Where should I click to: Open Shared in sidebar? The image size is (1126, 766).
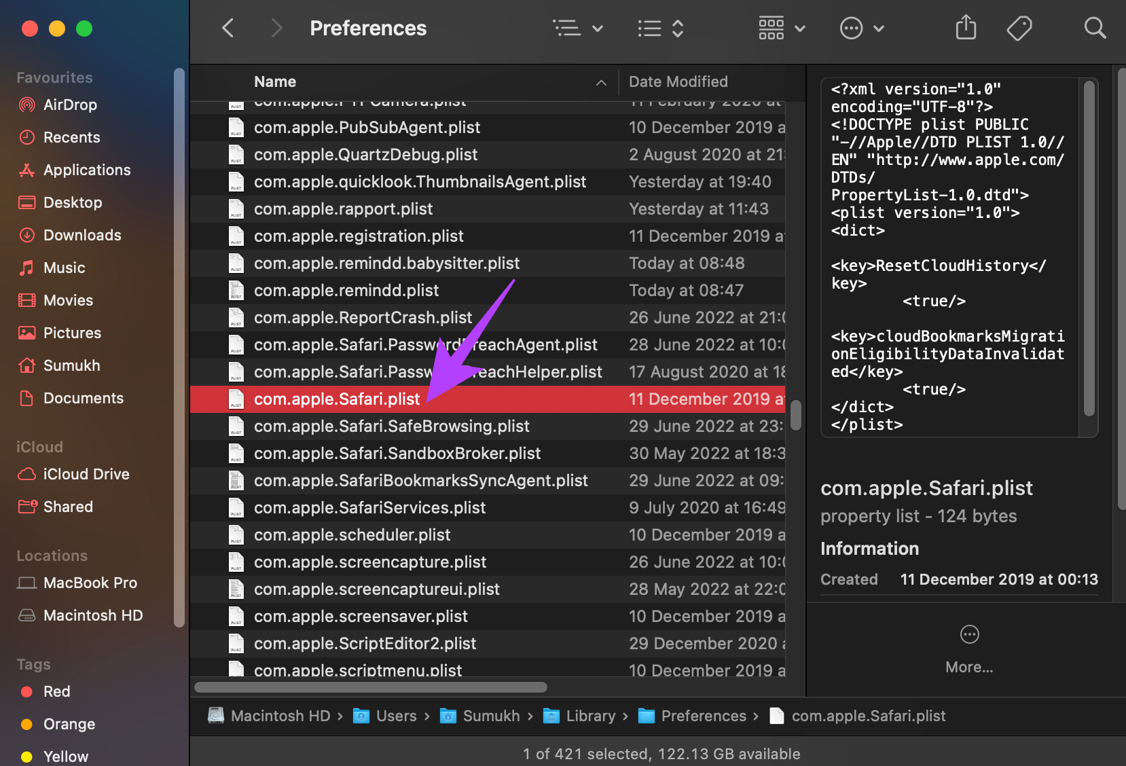coord(68,507)
